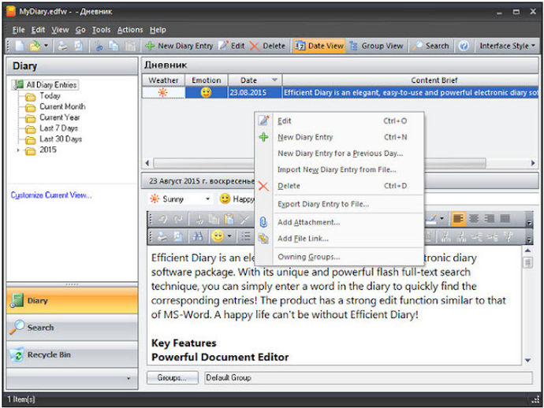Image resolution: width=544 pixels, height=408 pixels.
Task: Click the Print icon in main toolbar
Action: 63,46
